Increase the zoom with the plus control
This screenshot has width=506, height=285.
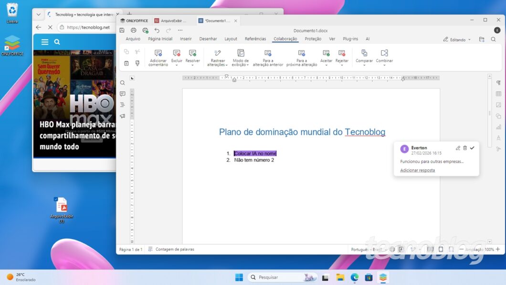tap(497, 249)
